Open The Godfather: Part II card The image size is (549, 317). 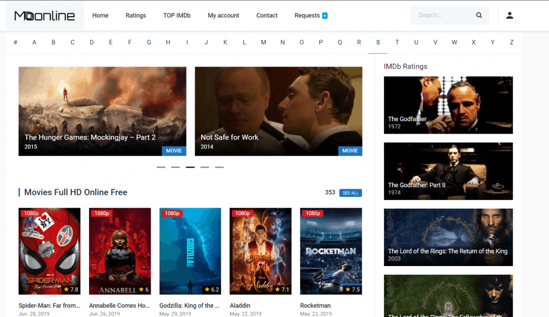448,171
